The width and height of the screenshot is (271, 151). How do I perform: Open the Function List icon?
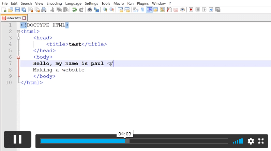tap(169, 10)
